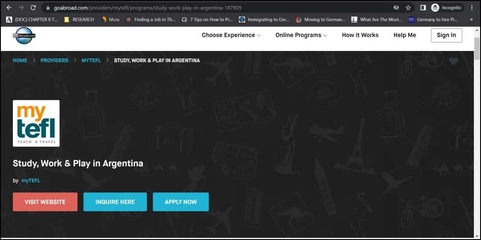The width and height of the screenshot is (481, 240).
Task: Open the Immigrating to Ger... bookmark
Action: tap(264, 19)
